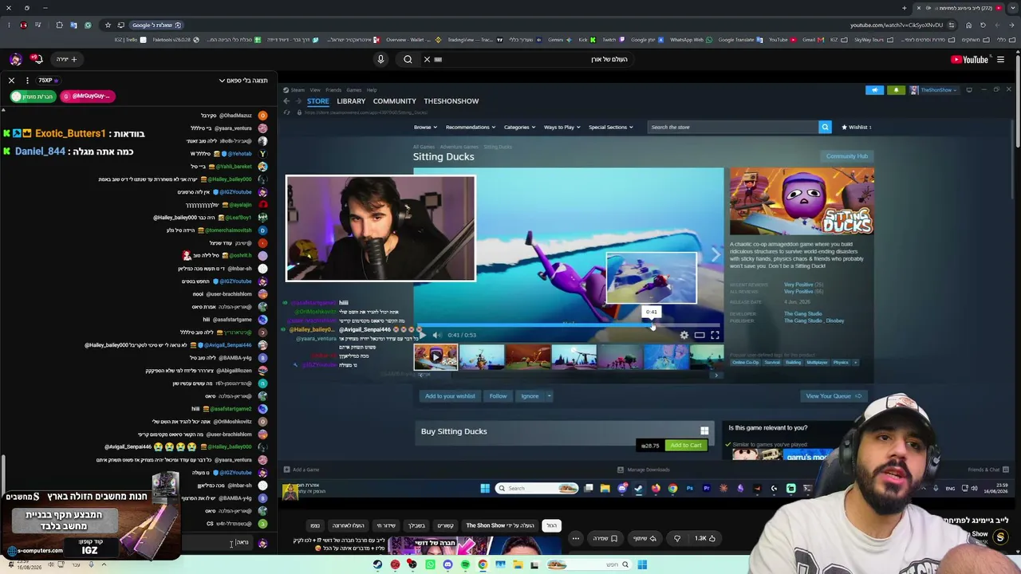
Task: Open Premiere Pro from the stream taskbar
Action: (x=707, y=488)
